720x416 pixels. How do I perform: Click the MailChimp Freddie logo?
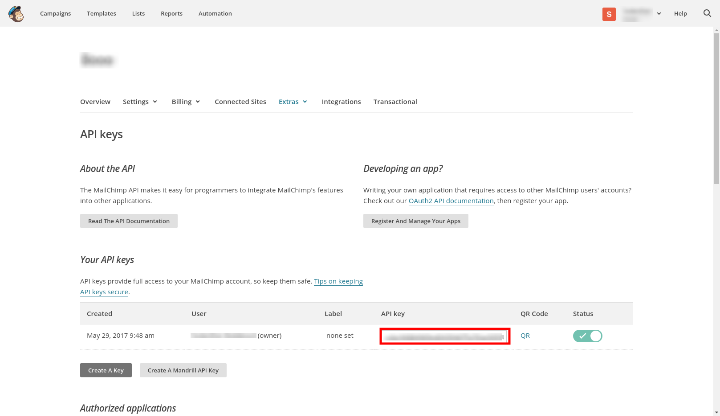(16, 14)
